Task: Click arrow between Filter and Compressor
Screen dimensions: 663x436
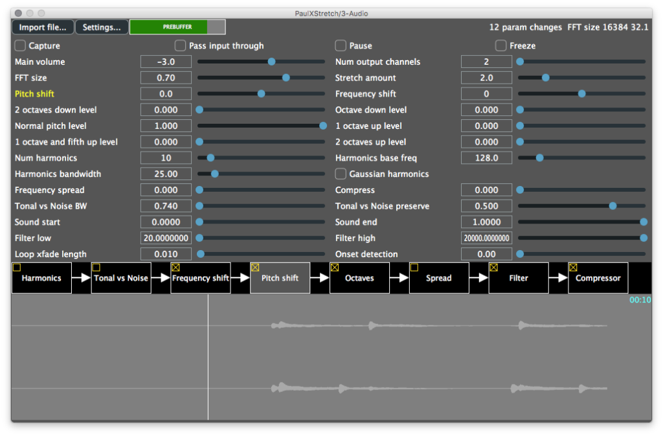Action: [x=558, y=278]
